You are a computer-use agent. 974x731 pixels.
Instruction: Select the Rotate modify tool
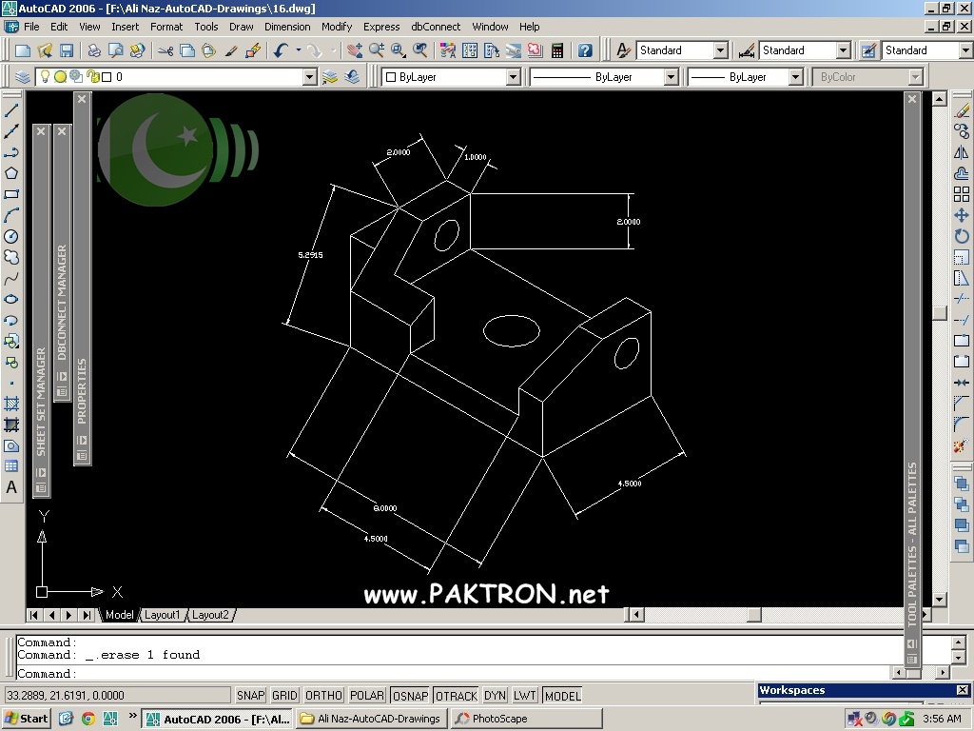pyautogui.click(x=961, y=236)
